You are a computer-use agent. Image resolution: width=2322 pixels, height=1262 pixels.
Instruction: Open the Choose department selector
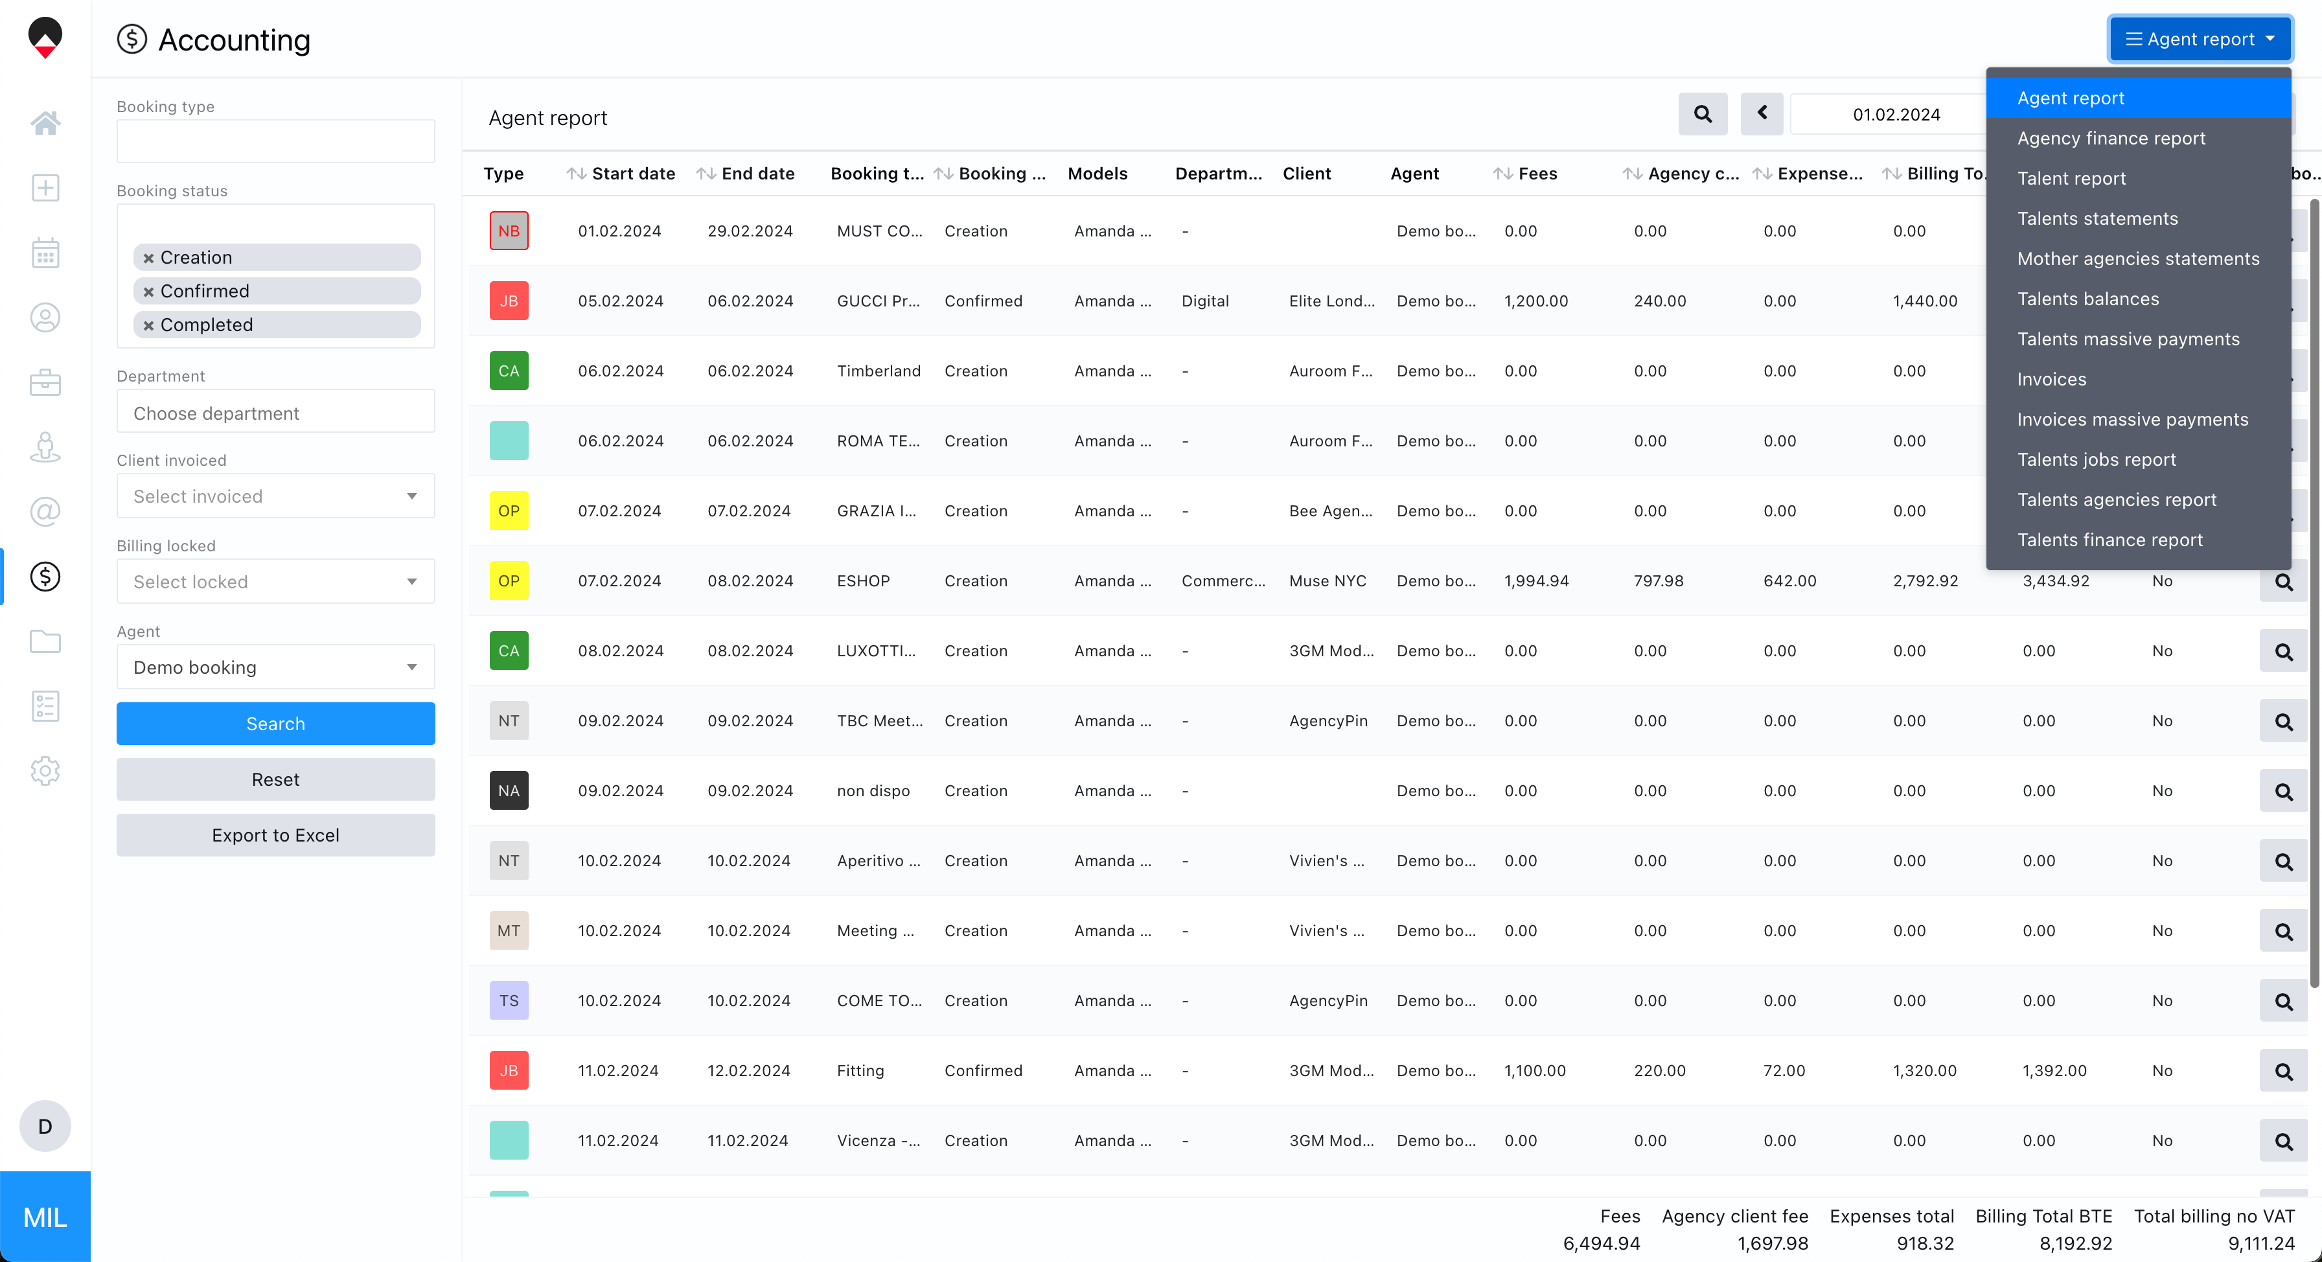pyautogui.click(x=276, y=412)
